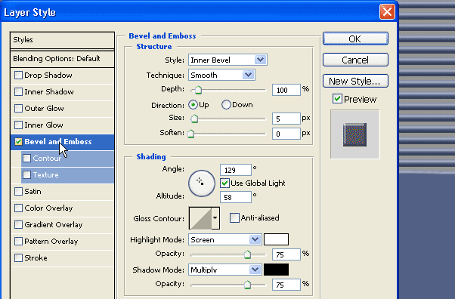Tick the Stroke checkbox
Viewport: 455px width, 299px height.
pyautogui.click(x=18, y=257)
